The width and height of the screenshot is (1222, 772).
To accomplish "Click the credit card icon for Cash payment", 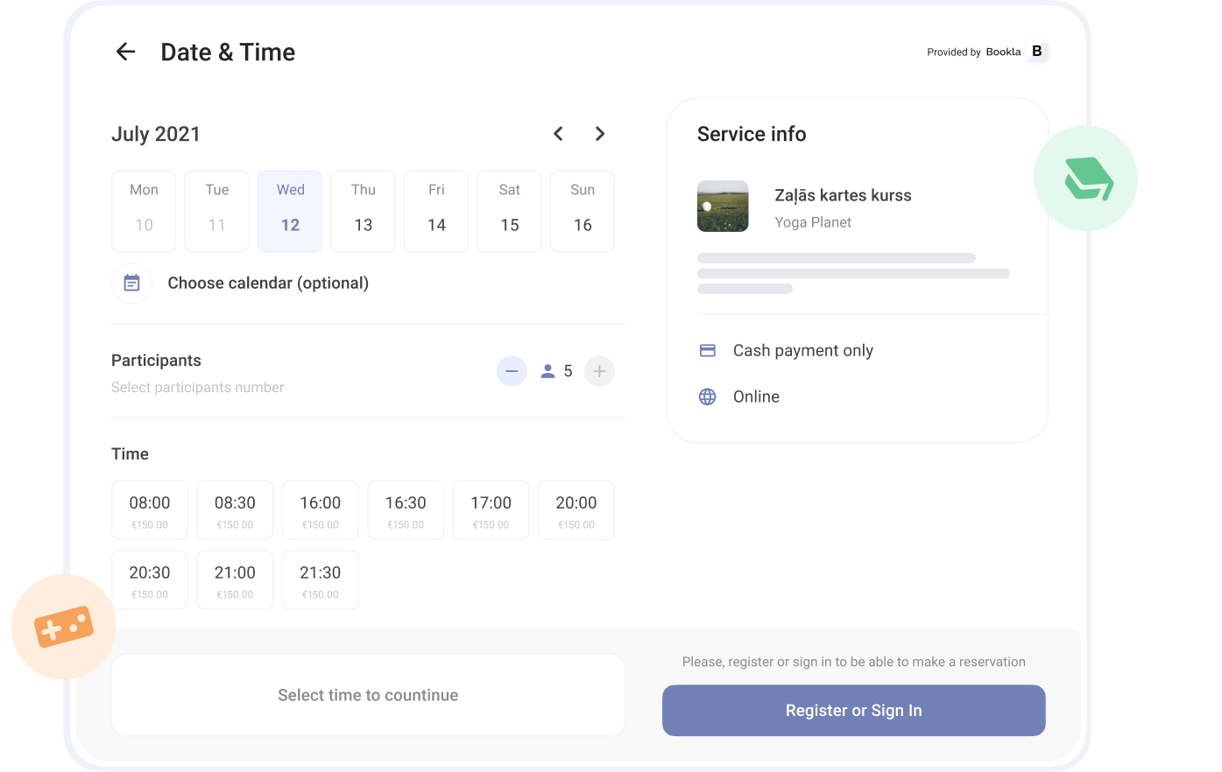I will pyautogui.click(x=708, y=350).
